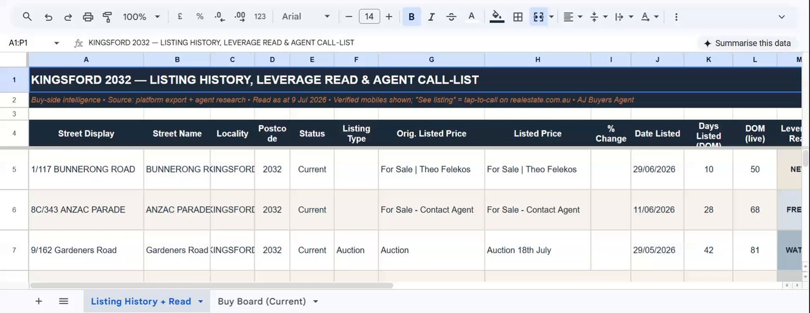
Task: Toggle bold formatting button
Action: pyautogui.click(x=411, y=17)
